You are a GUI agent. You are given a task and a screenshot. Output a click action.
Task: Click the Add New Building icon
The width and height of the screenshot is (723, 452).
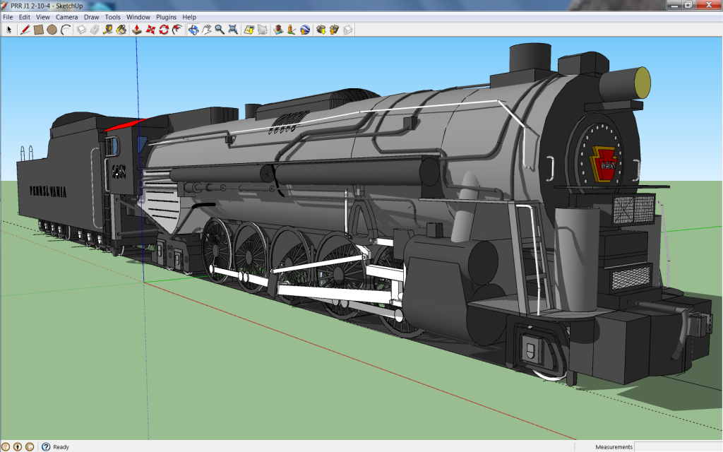click(278, 30)
